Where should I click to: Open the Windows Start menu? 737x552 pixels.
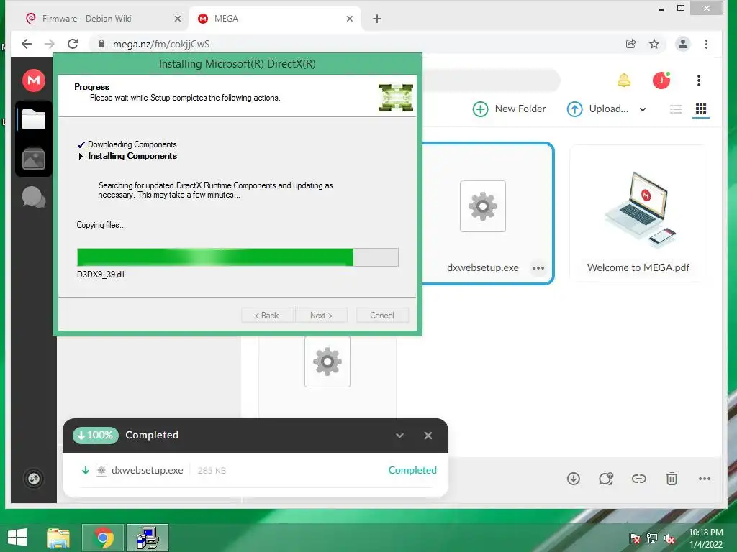click(18, 538)
